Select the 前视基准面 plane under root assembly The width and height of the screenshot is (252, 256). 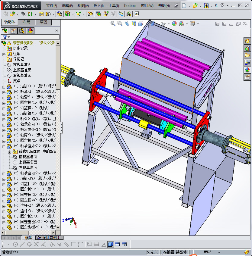22,65
